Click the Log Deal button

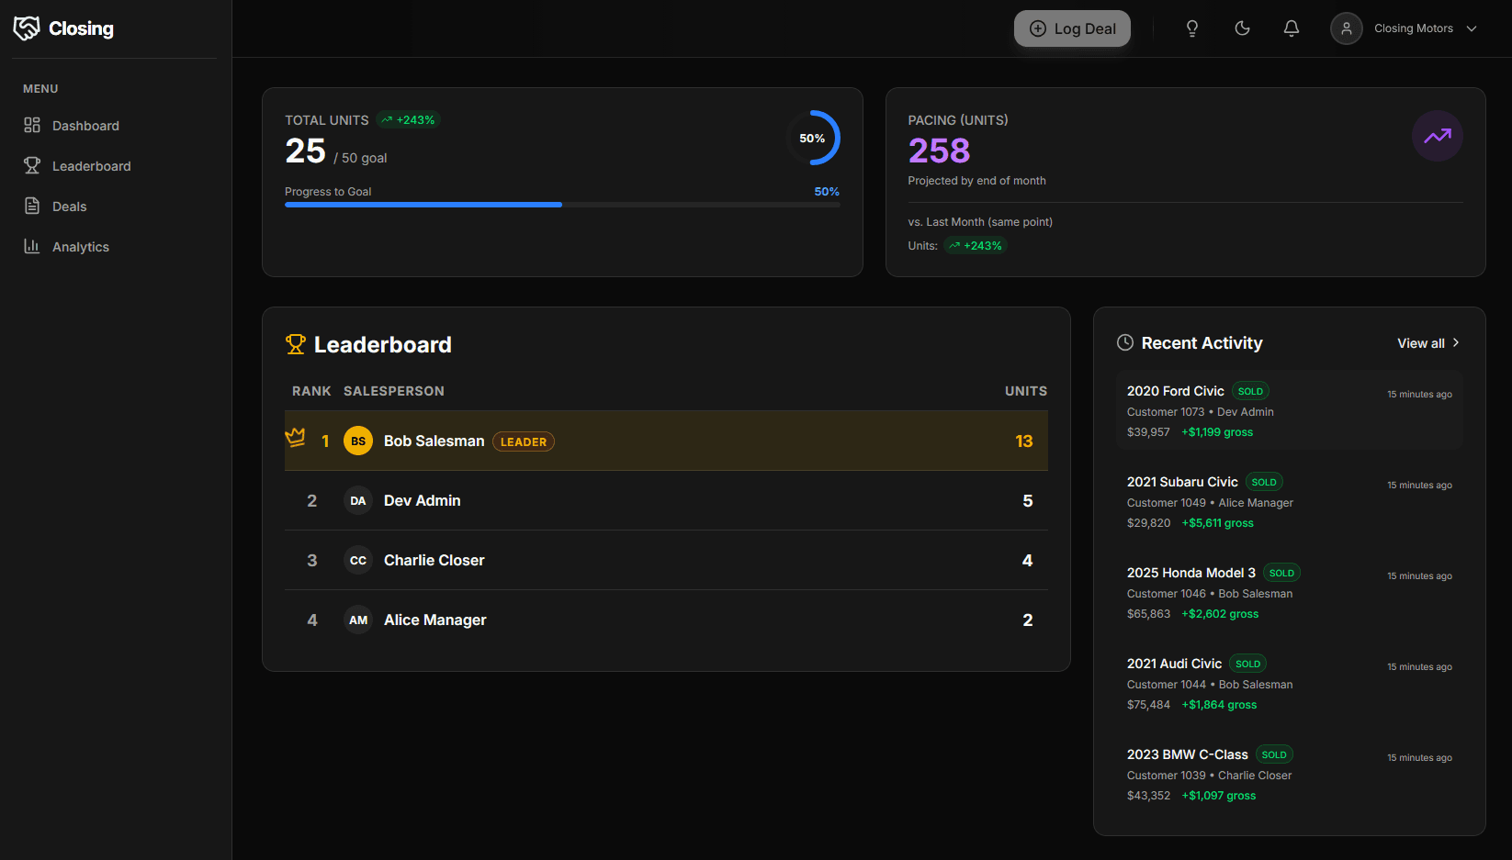[x=1072, y=28]
